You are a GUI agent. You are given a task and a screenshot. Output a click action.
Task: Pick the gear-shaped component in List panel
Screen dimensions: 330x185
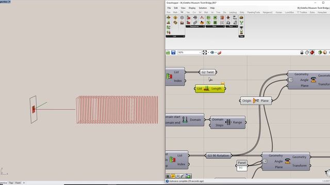(182, 17)
